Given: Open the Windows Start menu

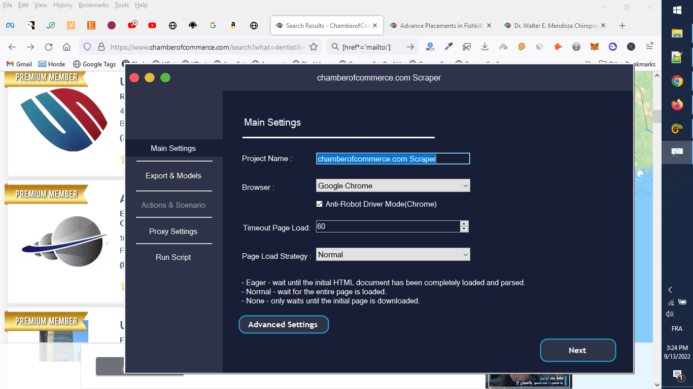Looking at the screenshot, I should pos(677,10).
